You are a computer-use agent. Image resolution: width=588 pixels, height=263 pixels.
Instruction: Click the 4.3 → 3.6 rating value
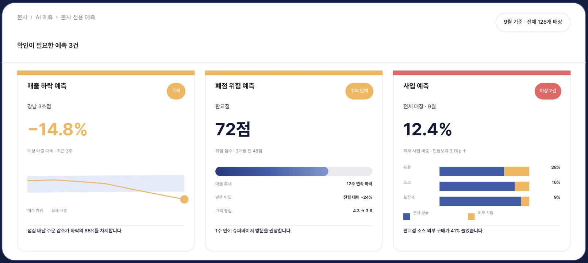tap(363, 211)
